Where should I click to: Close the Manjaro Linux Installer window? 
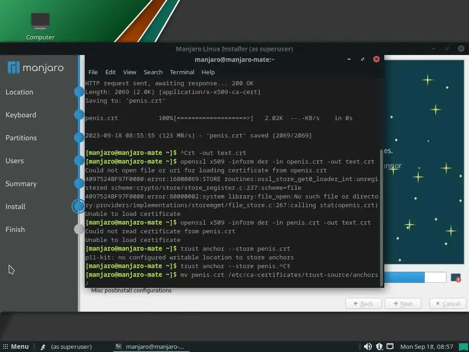tap(461, 49)
